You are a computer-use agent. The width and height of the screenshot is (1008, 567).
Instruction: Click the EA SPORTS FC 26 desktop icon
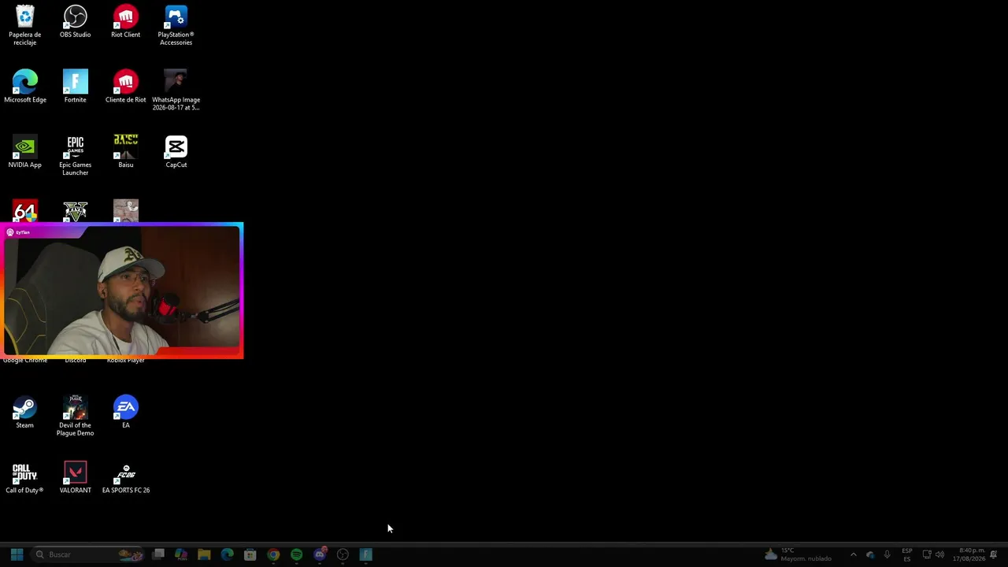126,477
